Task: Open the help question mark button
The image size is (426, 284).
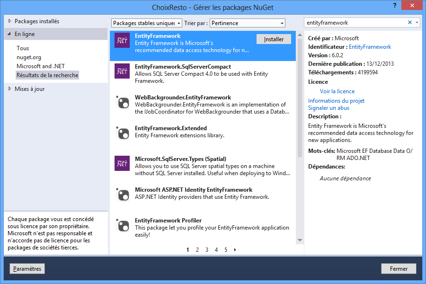Action: click(x=395, y=5)
